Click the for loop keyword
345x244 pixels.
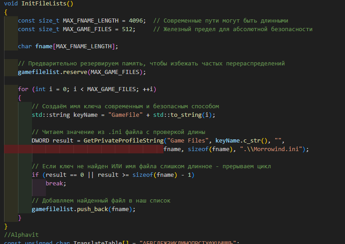[x=23, y=89]
